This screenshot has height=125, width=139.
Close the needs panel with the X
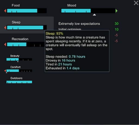pyautogui.click(x=136, y=3)
